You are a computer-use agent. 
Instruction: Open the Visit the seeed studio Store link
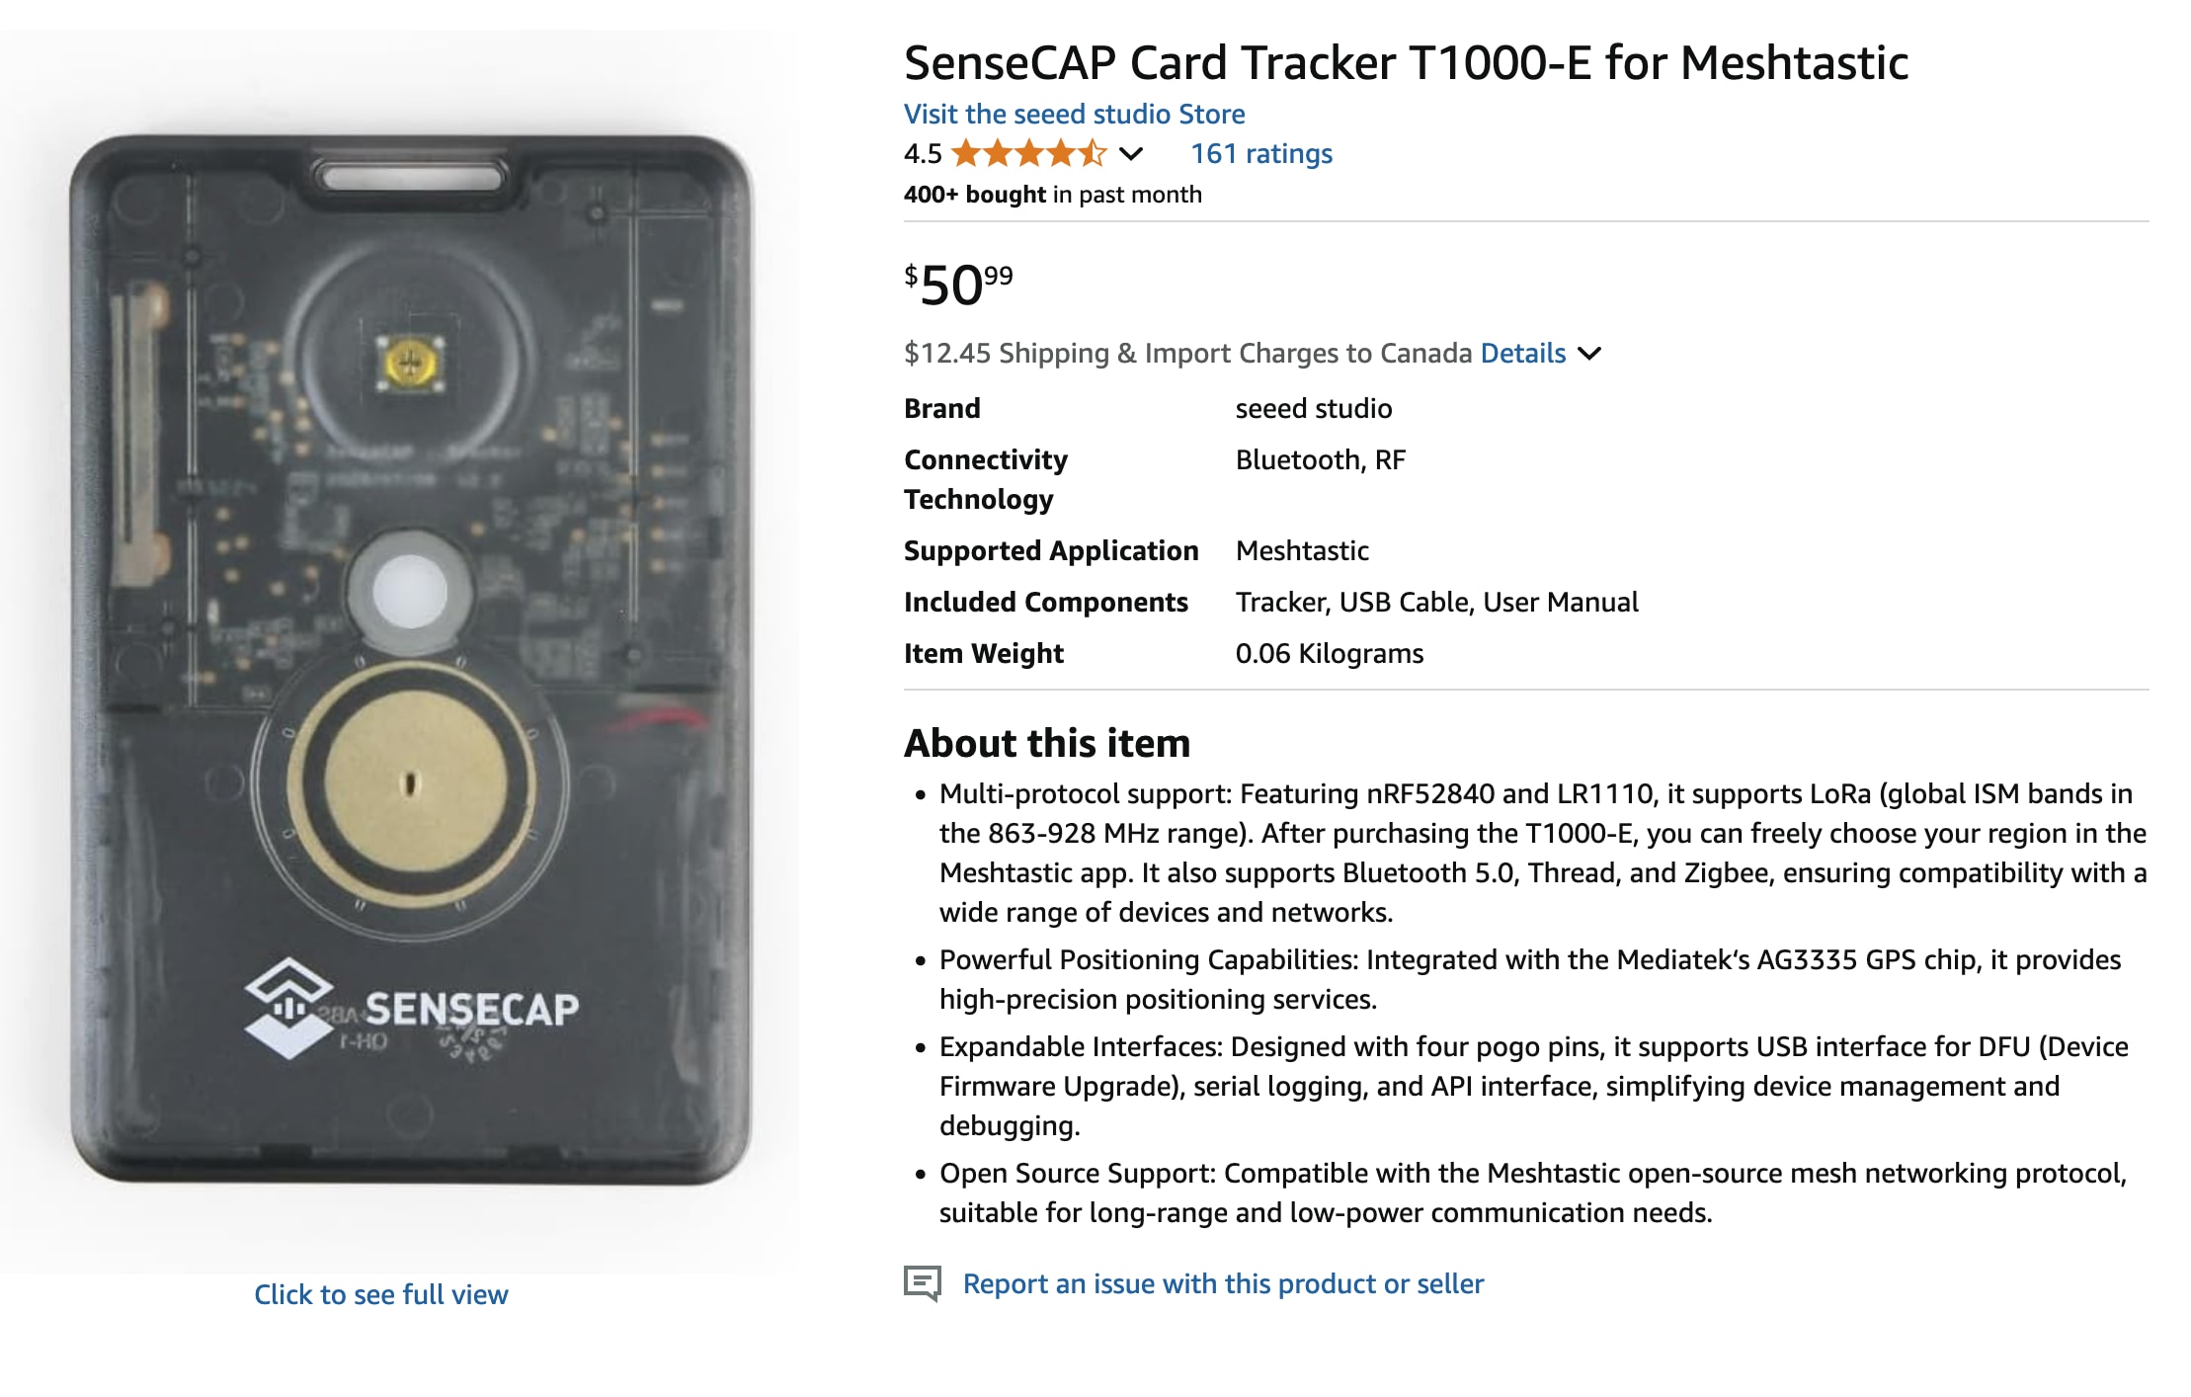(x=1074, y=115)
